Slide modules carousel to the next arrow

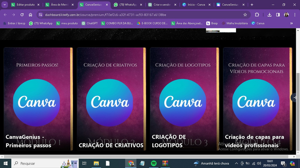pos(295,98)
